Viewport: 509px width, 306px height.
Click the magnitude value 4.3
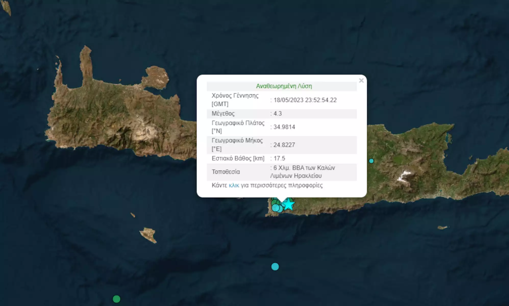point(278,113)
